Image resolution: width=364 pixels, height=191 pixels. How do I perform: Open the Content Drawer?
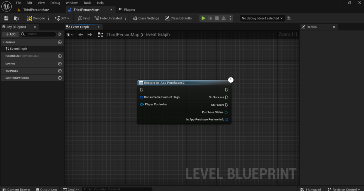(x=16, y=189)
